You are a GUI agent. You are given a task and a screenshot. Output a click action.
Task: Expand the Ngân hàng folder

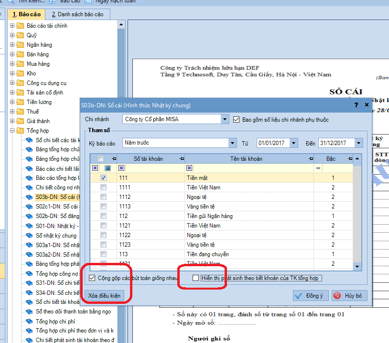(x=12, y=44)
